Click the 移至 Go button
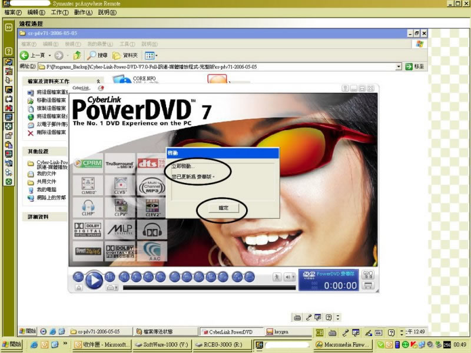The width and height of the screenshot is (471, 353). point(414,66)
